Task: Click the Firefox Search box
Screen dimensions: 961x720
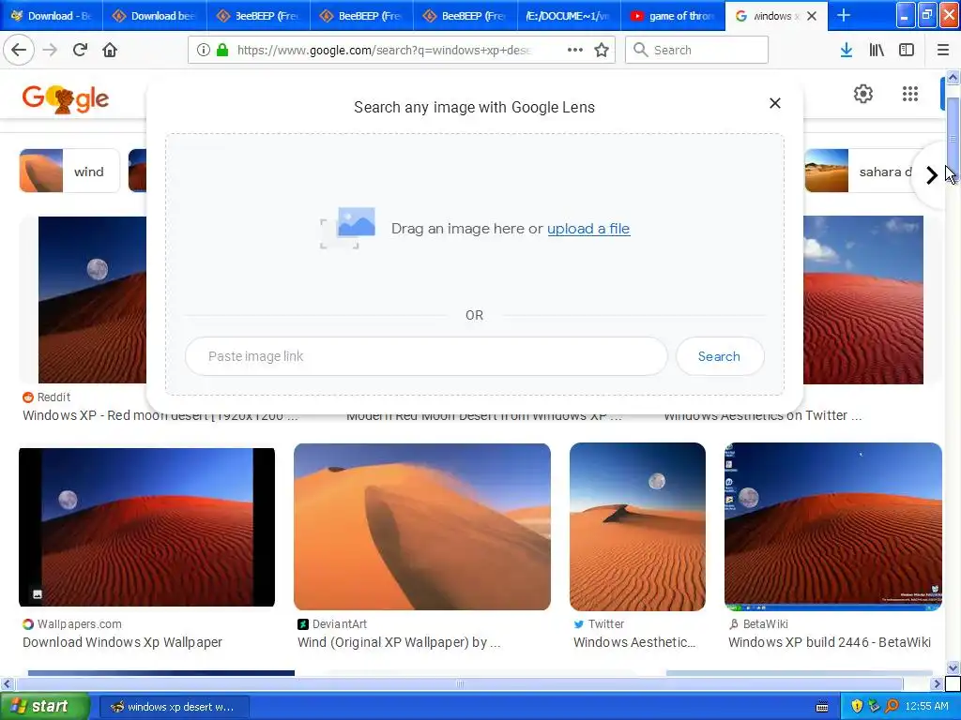Action: click(x=697, y=50)
